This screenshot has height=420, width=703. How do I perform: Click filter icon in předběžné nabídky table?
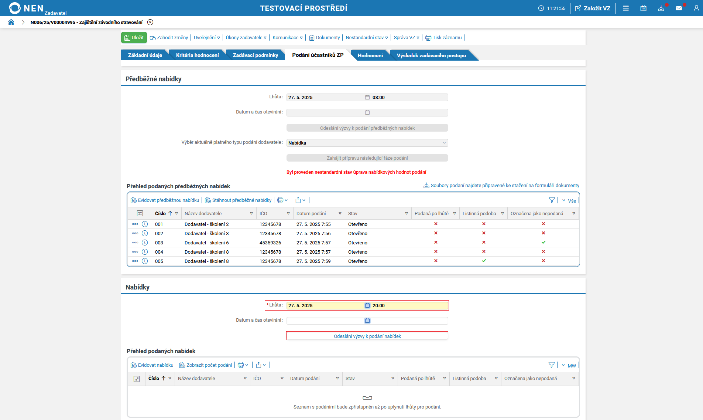click(552, 200)
